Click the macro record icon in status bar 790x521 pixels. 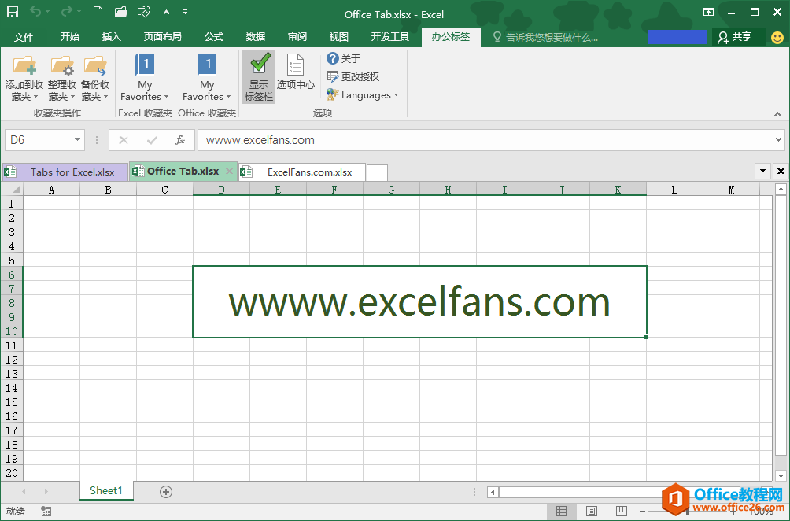pos(46,511)
